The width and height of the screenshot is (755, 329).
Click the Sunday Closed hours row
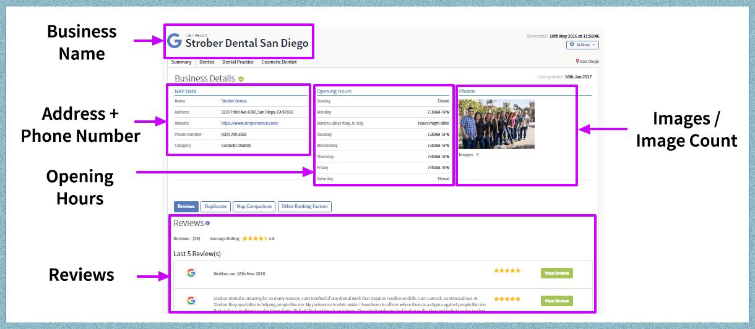[x=383, y=101]
